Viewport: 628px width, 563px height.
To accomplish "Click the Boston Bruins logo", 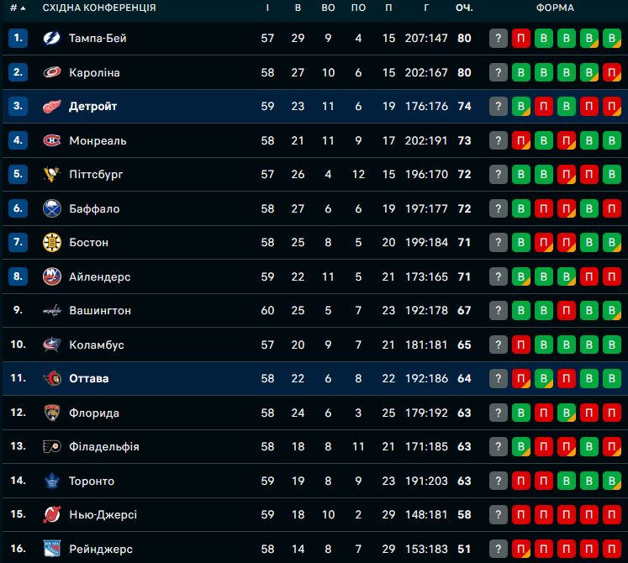I will click(52, 243).
